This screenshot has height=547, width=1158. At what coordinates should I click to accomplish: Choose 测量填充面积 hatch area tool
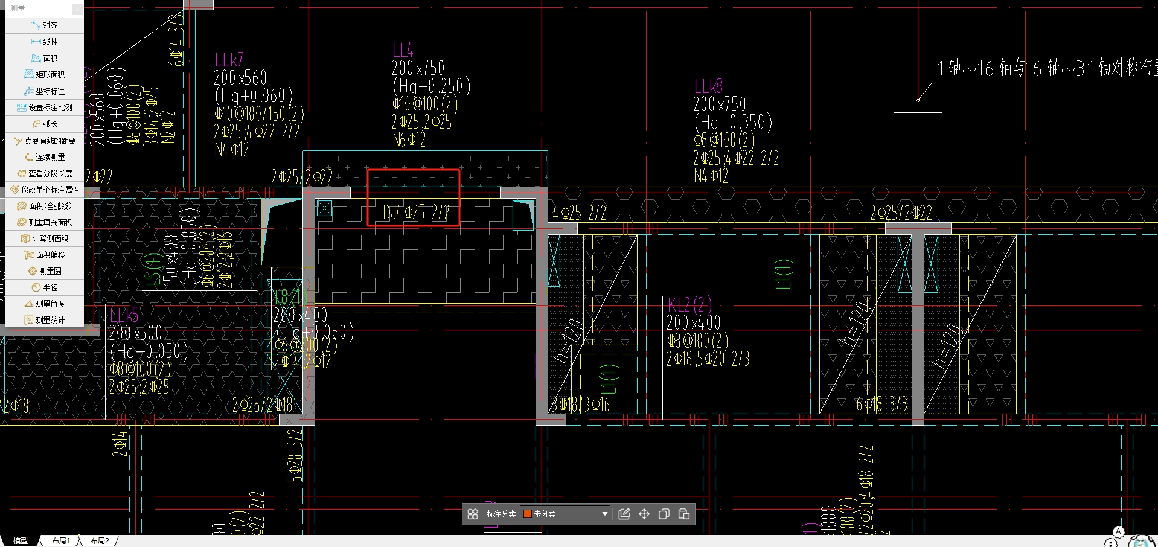[x=45, y=222]
